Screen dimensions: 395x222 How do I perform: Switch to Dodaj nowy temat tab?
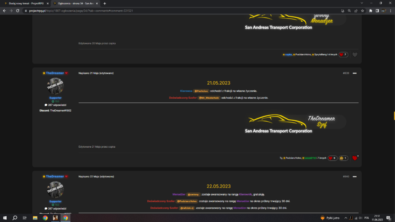(25, 4)
